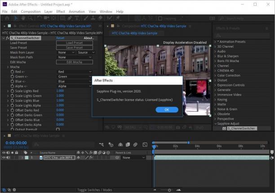Open the Effect menu
The image size is (275, 193).
[61, 12]
